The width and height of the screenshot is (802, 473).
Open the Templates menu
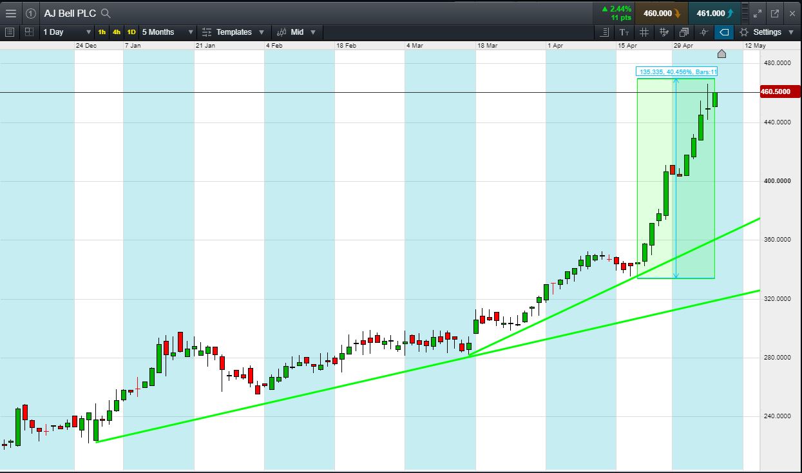pyautogui.click(x=233, y=32)
